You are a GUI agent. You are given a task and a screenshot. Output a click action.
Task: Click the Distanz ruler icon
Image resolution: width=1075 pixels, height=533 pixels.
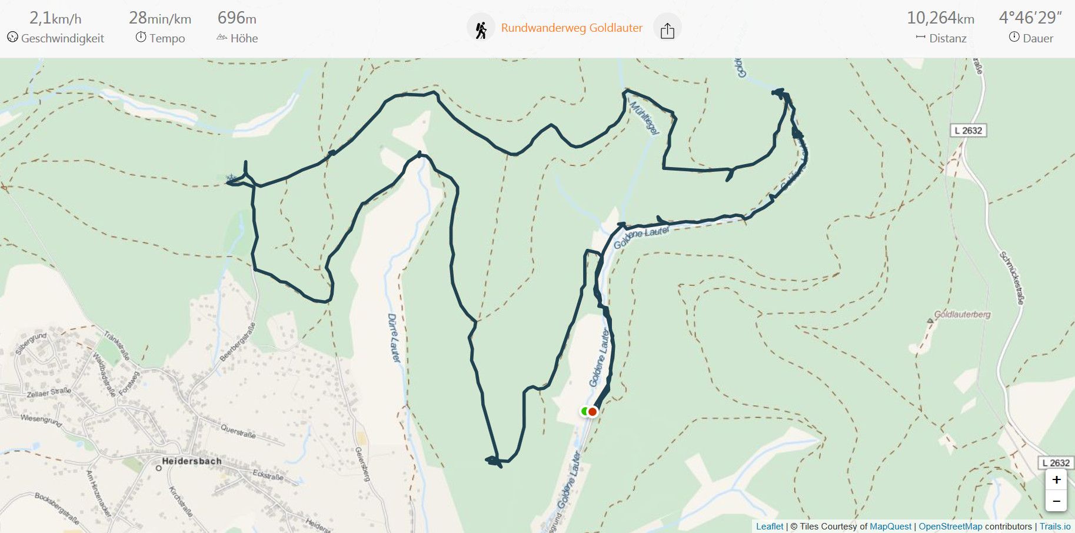920,37
